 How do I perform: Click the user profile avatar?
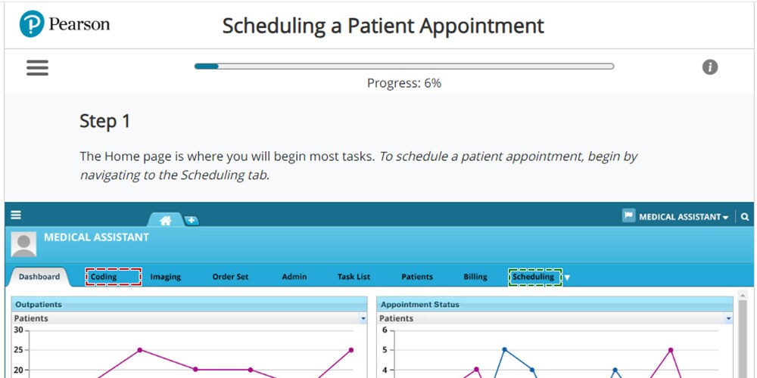23,244
